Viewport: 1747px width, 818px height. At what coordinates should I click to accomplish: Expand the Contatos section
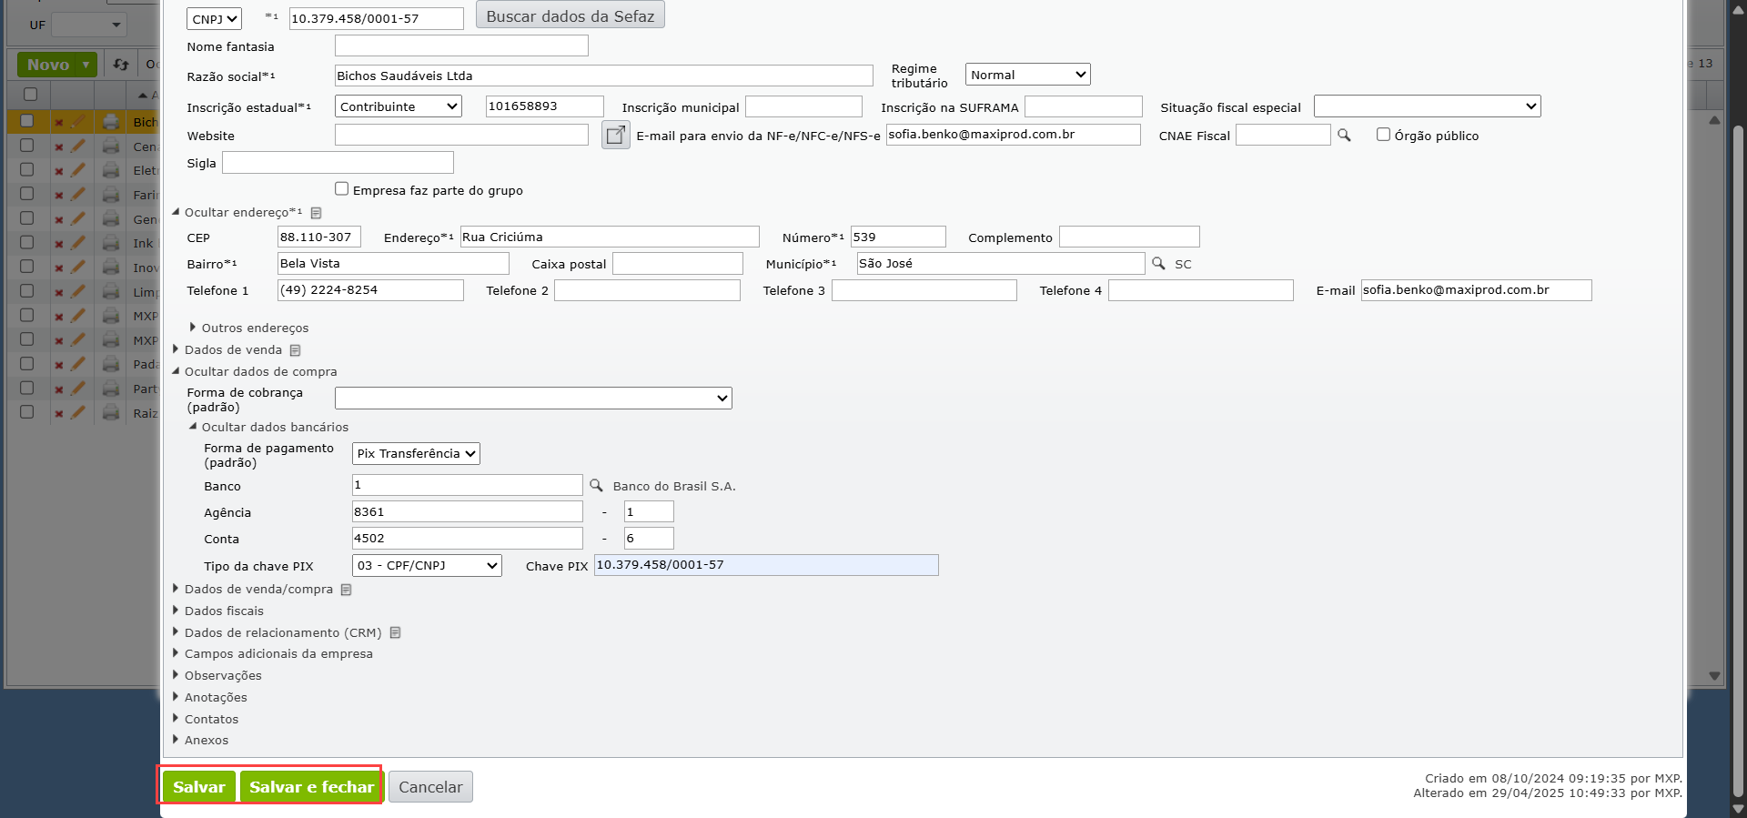click(211, 720)
